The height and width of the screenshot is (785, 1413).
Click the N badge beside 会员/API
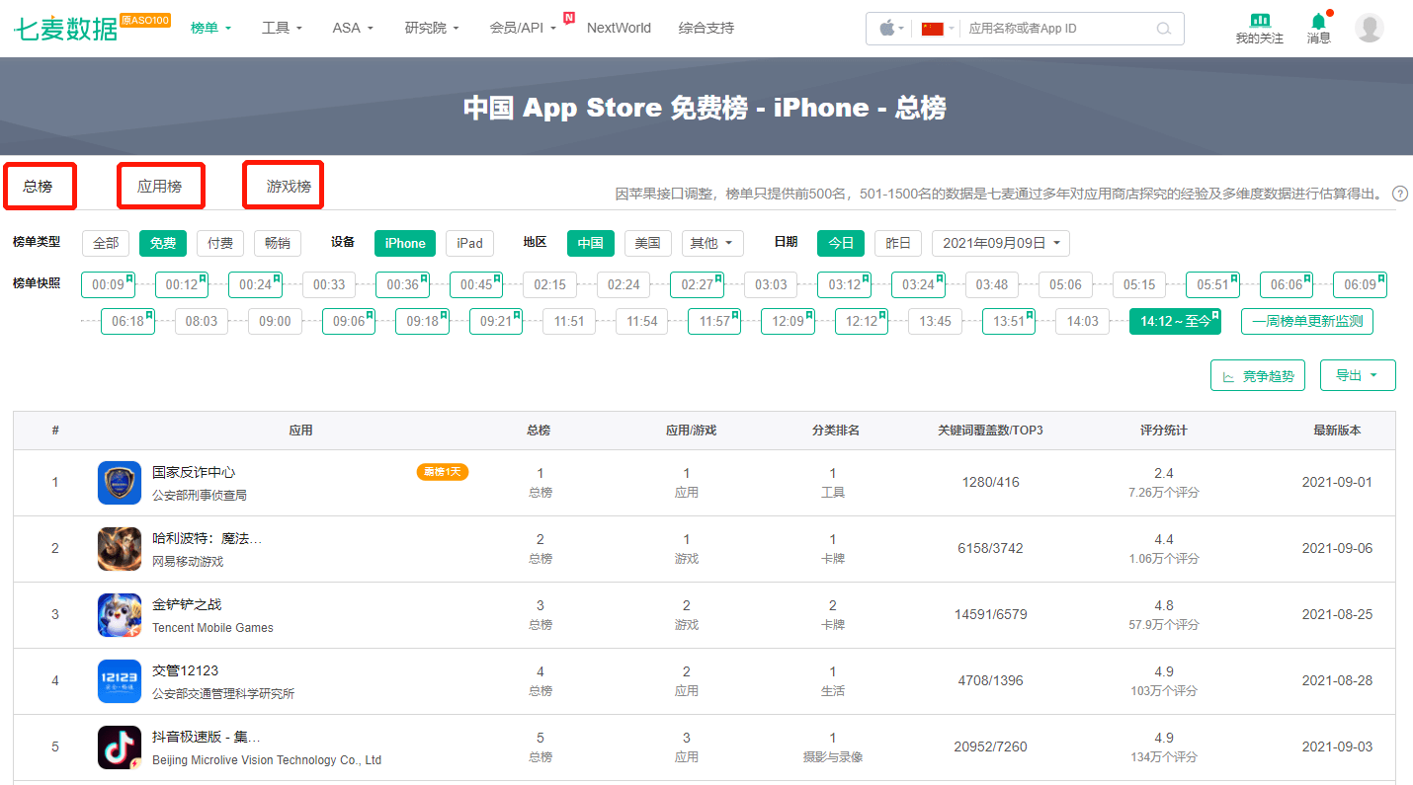pyautogui.click(x=569, y=18)
